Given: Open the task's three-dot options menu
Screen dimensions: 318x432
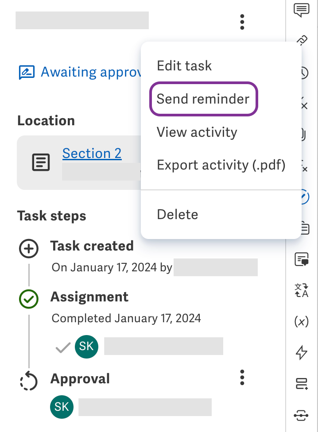Looking at the screenshot, I should (242, 22).
